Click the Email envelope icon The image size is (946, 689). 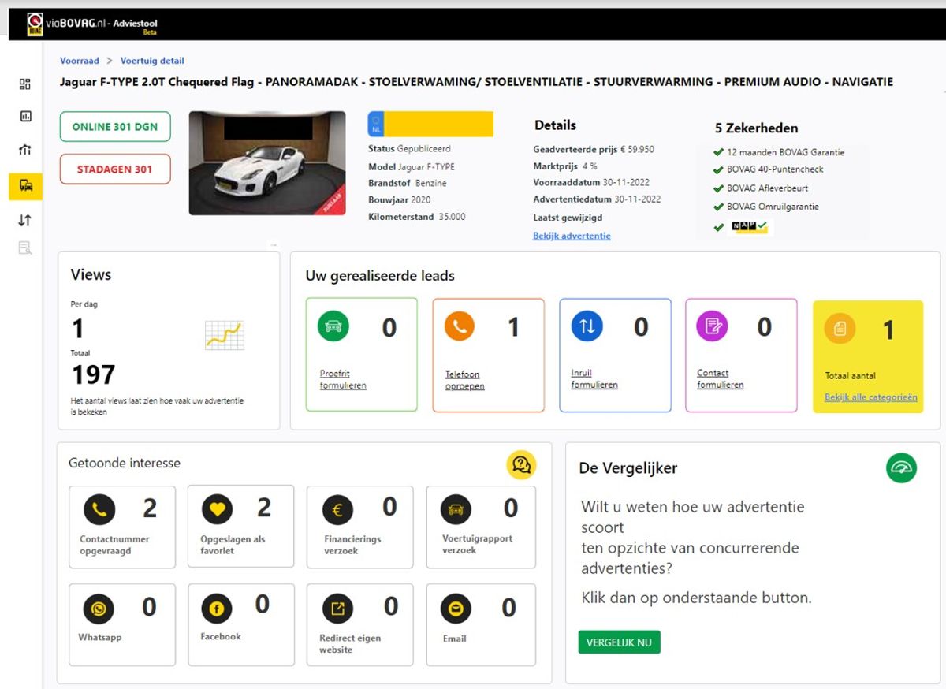(456, 609)
